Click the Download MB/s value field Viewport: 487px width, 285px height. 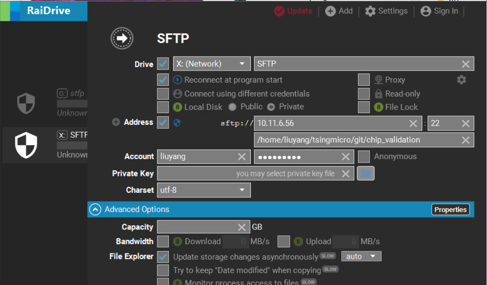(235, 241)
